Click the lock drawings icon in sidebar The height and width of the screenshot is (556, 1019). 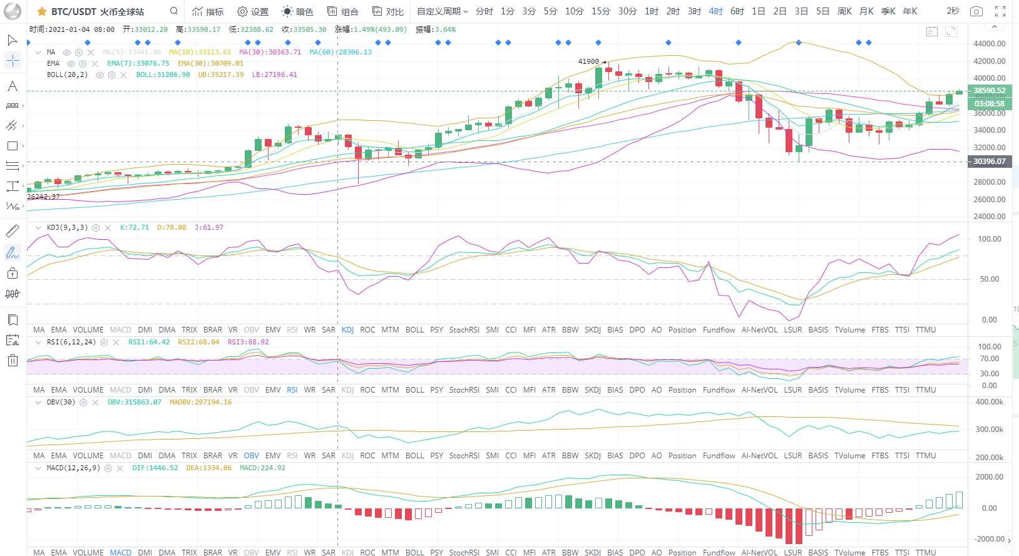tap(12, 273)
